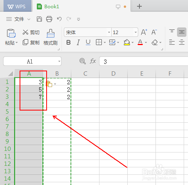Expand the 粘贴 paste options arrow
Screen dimensions: 188x185
17,43
